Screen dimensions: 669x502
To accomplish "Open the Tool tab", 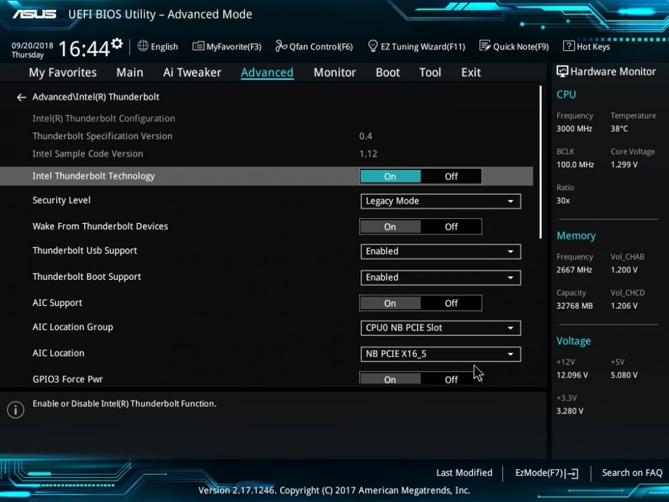I will [430, 72].
